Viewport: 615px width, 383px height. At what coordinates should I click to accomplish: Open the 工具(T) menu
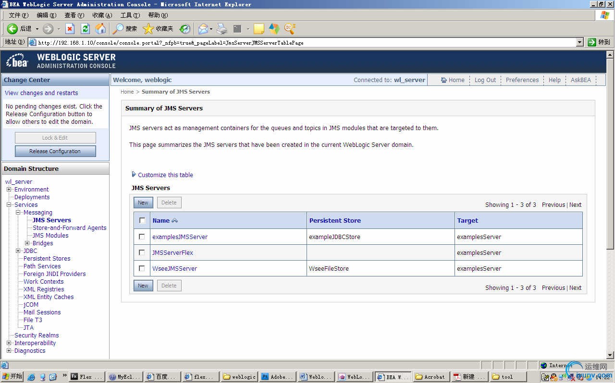click(x=130, y=15)
